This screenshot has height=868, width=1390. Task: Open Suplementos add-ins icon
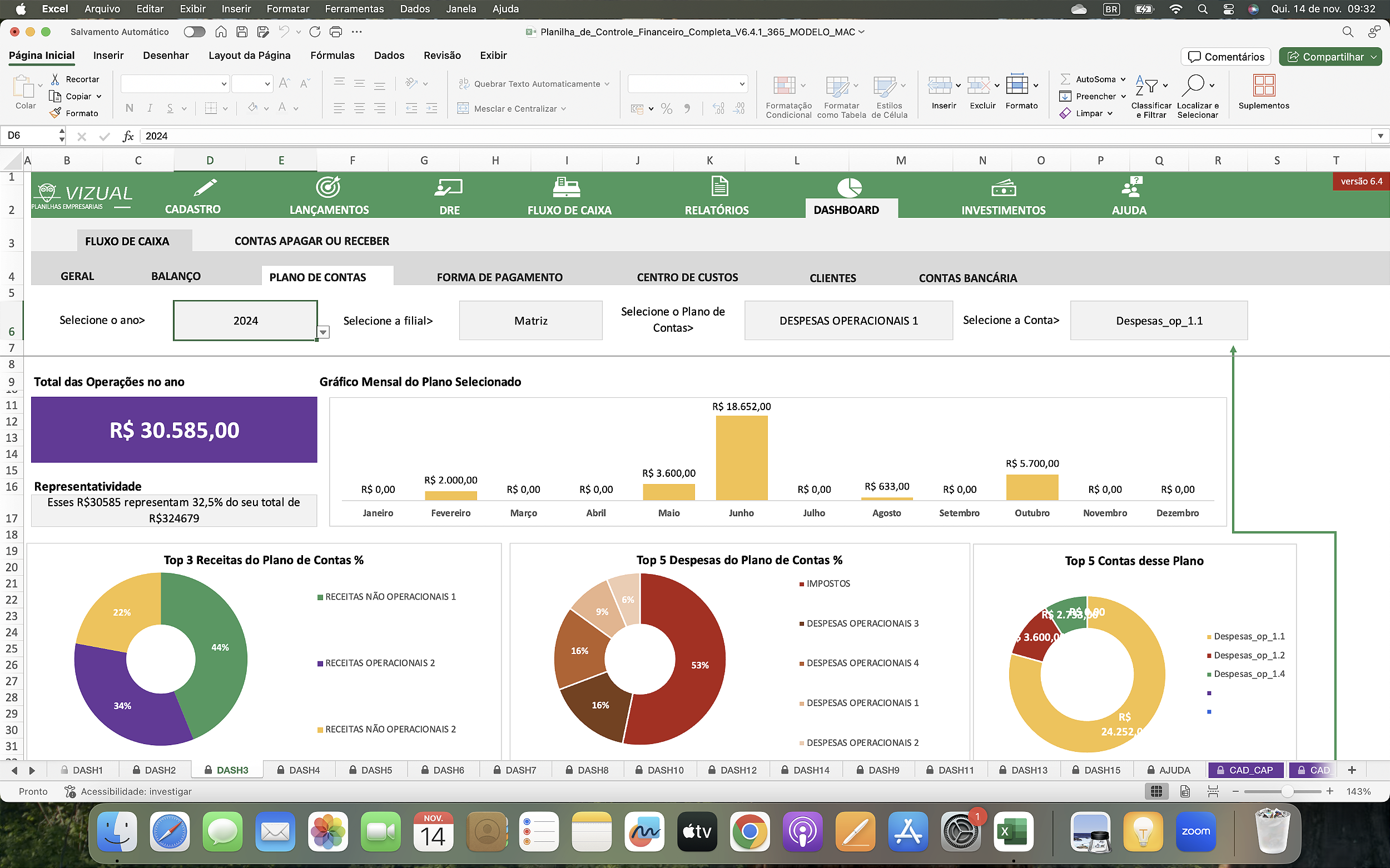pos(1264,86)
